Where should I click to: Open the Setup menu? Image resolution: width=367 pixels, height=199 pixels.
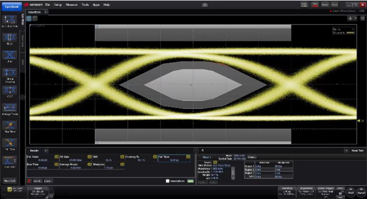tap(58, 5)
